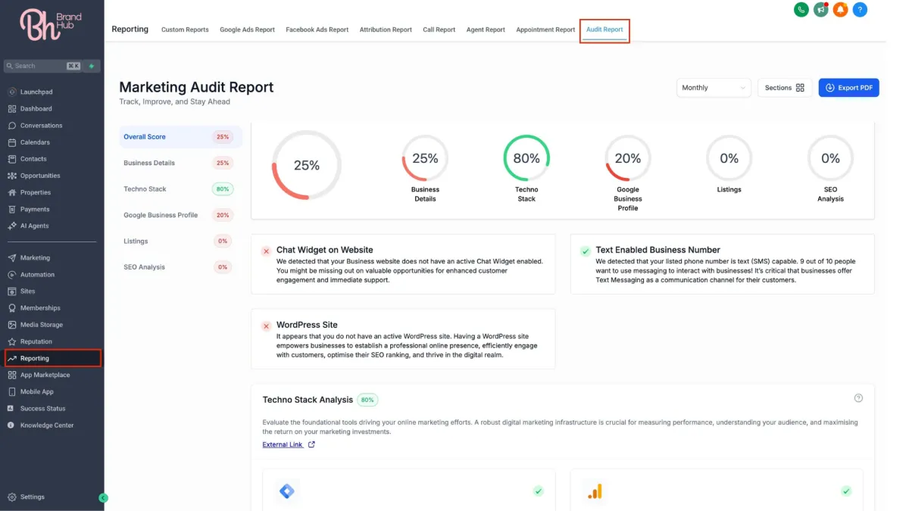Open Reporting in the sidebar
This screenshot has height=511, width=909.
point(52,358)
